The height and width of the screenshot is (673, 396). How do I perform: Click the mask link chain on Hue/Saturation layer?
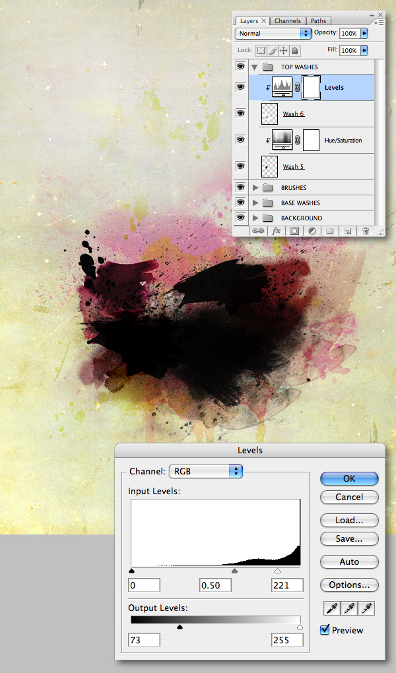point(297,140)
